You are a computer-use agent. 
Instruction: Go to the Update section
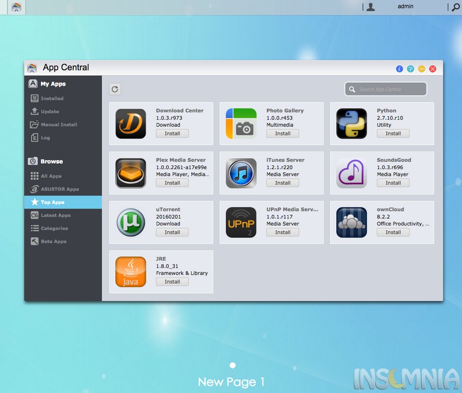coord(63,111)
